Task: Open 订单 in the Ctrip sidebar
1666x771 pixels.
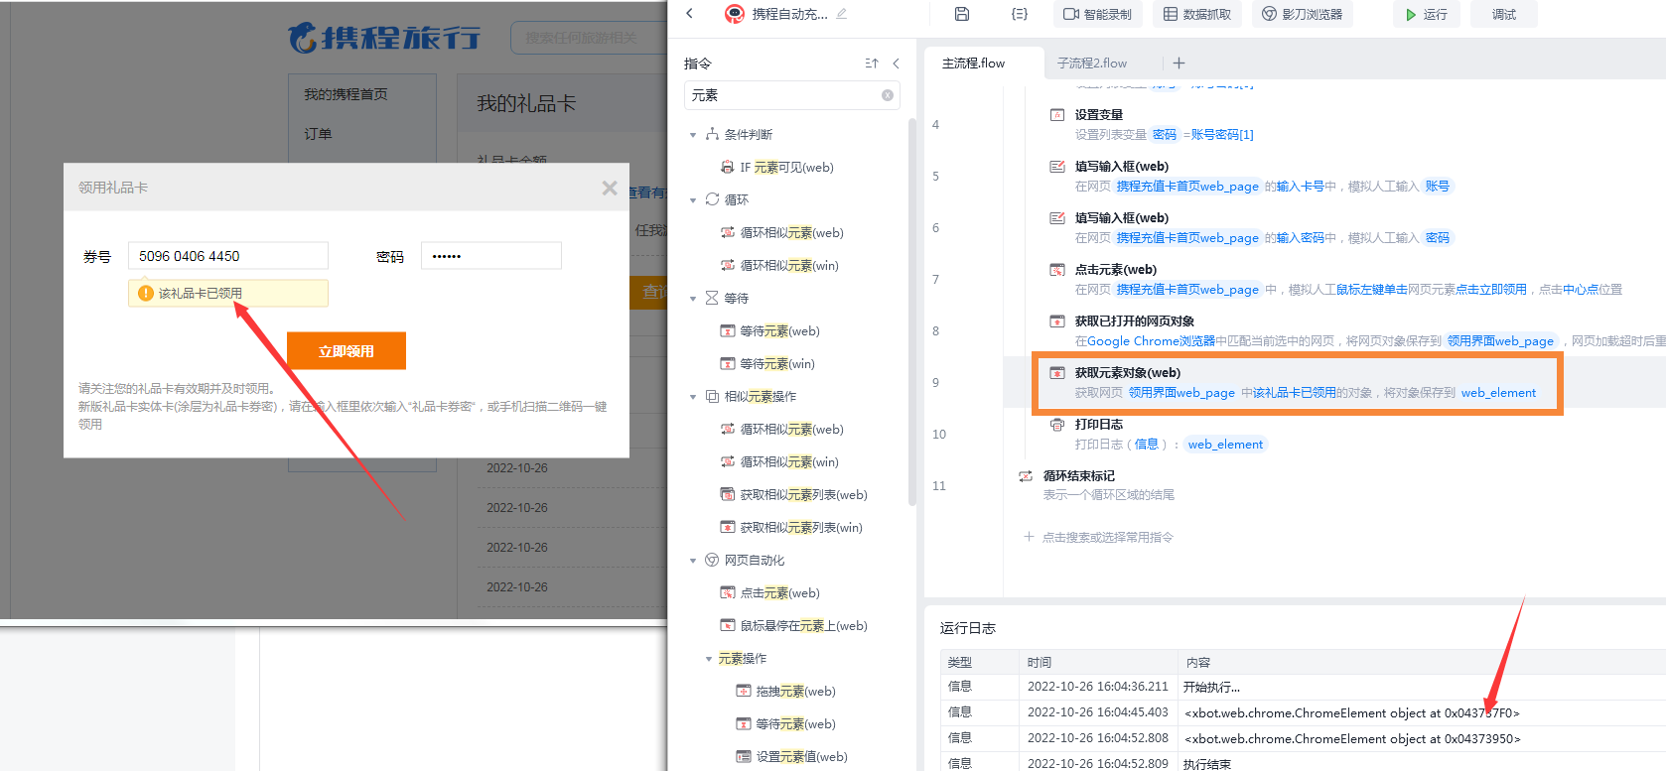Action: tap(318, 134)
